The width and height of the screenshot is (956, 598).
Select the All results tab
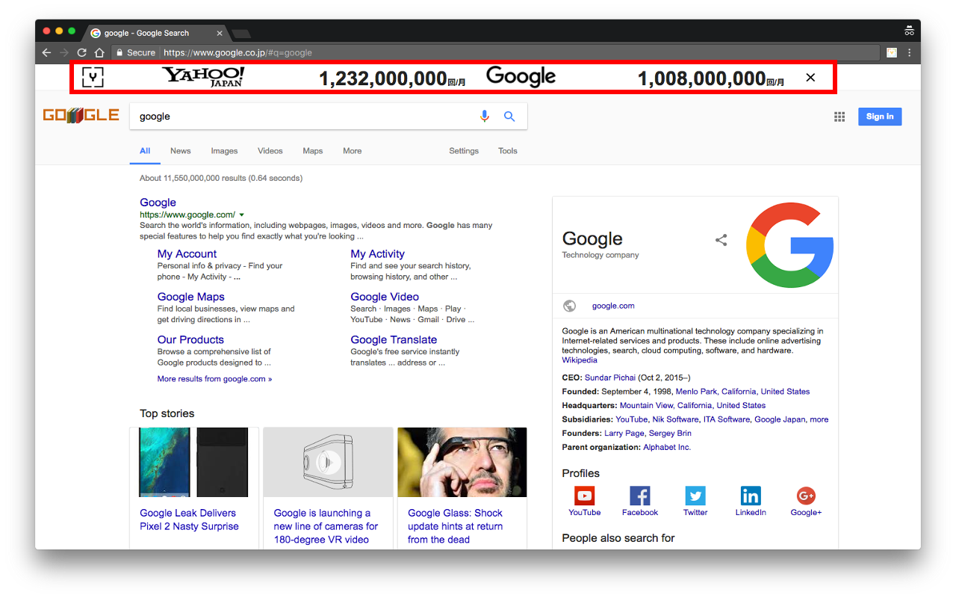tap(145, 151)
